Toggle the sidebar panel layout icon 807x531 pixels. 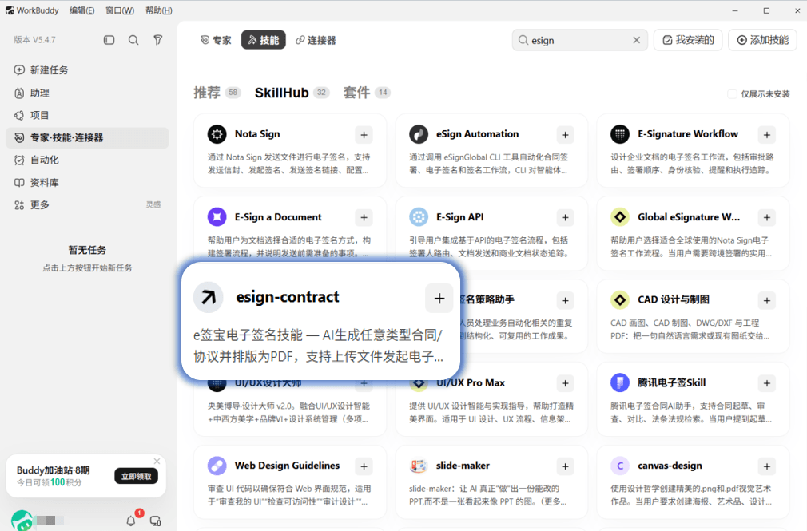[x=109, y=40]
